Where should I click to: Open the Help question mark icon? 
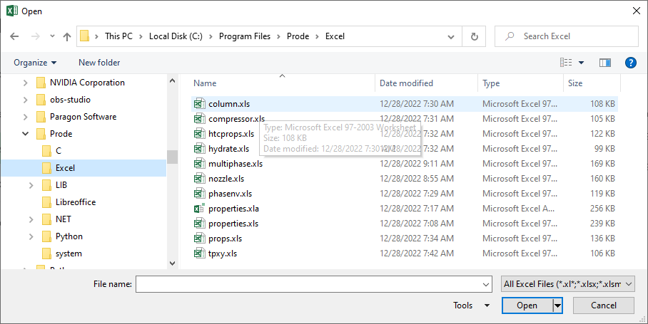[631, 63]
